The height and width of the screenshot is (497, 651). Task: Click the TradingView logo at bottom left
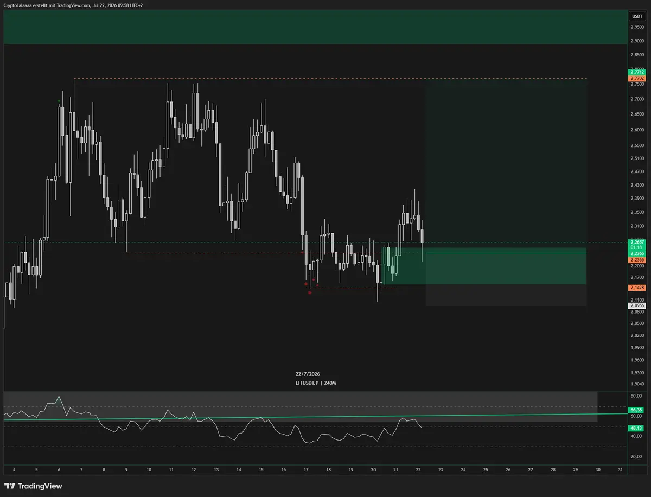click(34, 486)
